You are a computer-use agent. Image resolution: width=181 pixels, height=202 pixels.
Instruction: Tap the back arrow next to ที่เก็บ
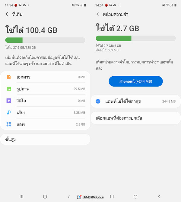click(7, 14)
